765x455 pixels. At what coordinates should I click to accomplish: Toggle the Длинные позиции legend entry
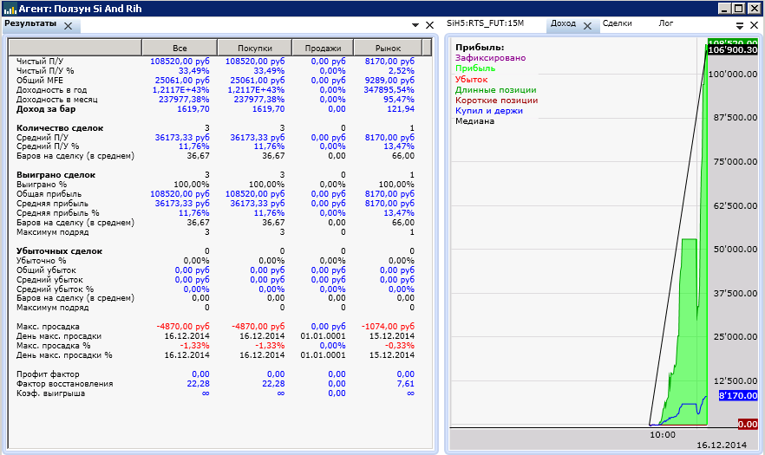(495, 89)
